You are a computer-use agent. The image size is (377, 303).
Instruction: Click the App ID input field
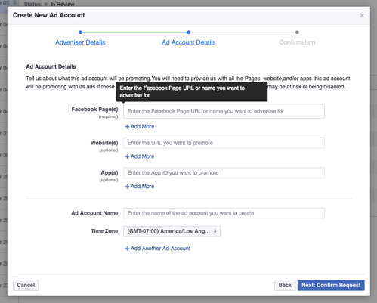(x=224, y=173)
